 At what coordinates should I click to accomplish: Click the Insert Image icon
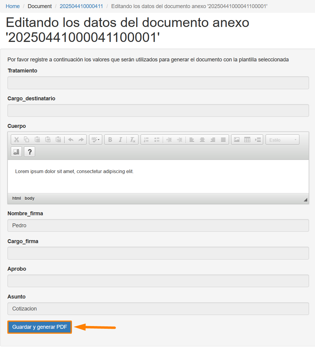pyautogui.click(x=236, y=140)
